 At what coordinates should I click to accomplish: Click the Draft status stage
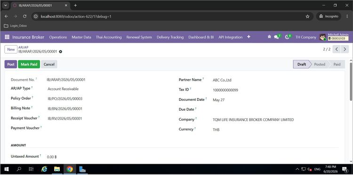pyautogui.click(x=302, y=64)
